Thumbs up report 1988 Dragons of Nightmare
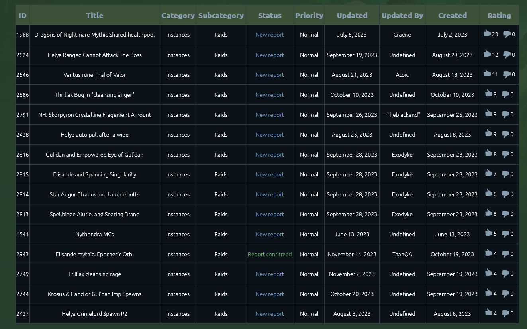The image size is (527, 329). pyautogui.click(x=487, y=33)
